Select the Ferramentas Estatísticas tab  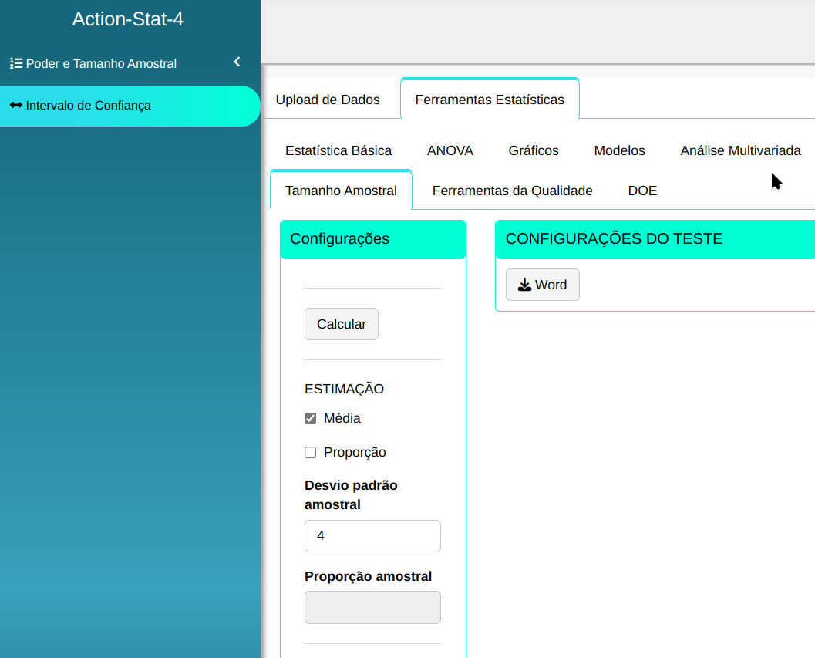pos(490,100)
